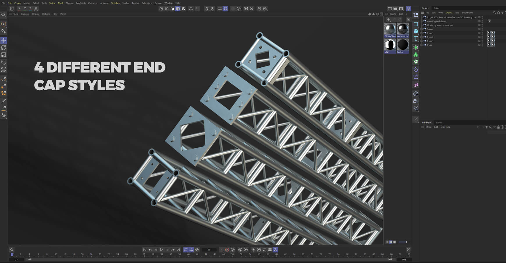Delete material with the trash can icon
The width and height of the screenshot is (506, 263).
pos(409,19)
